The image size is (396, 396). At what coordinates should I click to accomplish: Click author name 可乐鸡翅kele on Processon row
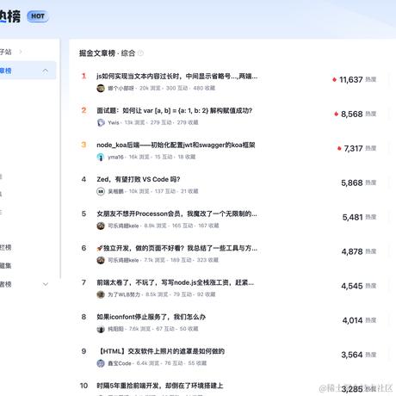[123, 226]
